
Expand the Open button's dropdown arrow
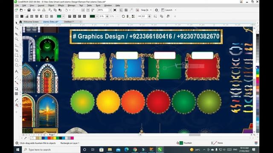(25, 10)
